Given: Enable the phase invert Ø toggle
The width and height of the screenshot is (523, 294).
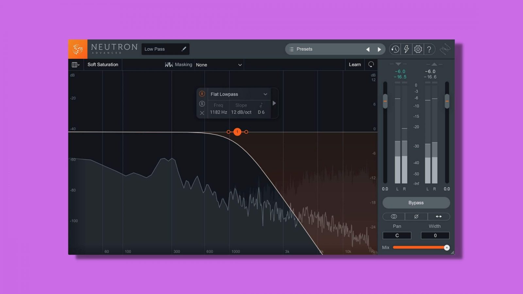Looking at the screenshot, I should (x=416, y=217).
